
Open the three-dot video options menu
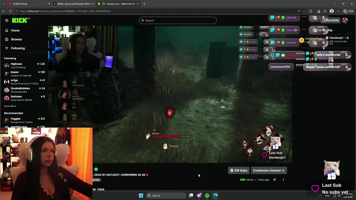pyautogui.click(x=283, y=180)
